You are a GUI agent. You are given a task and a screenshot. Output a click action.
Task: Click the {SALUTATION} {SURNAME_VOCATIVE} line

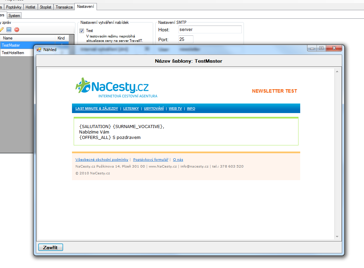point(122,126)
